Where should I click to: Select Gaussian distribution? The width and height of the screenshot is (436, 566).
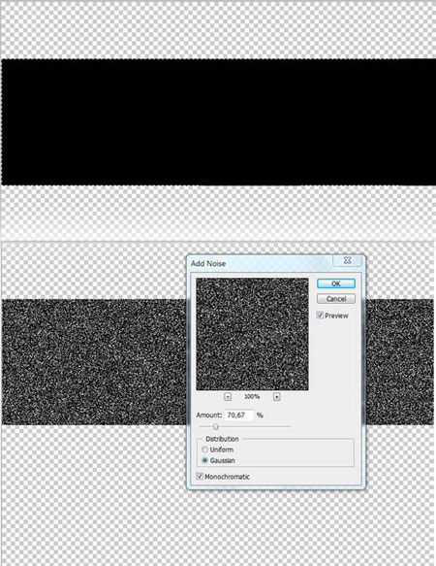pos(204,460)
